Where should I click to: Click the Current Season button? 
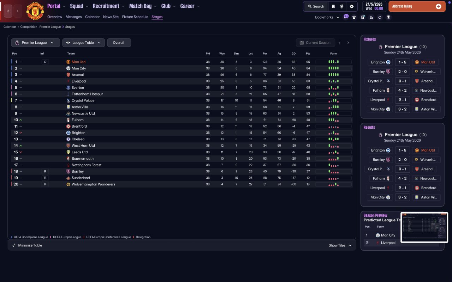(x=315, y=43)
